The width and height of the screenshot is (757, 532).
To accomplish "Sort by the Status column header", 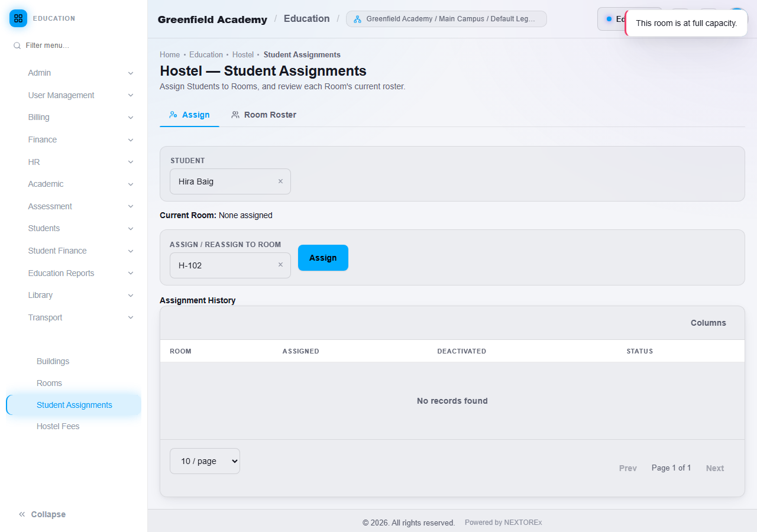I will (x=640, y=351).
